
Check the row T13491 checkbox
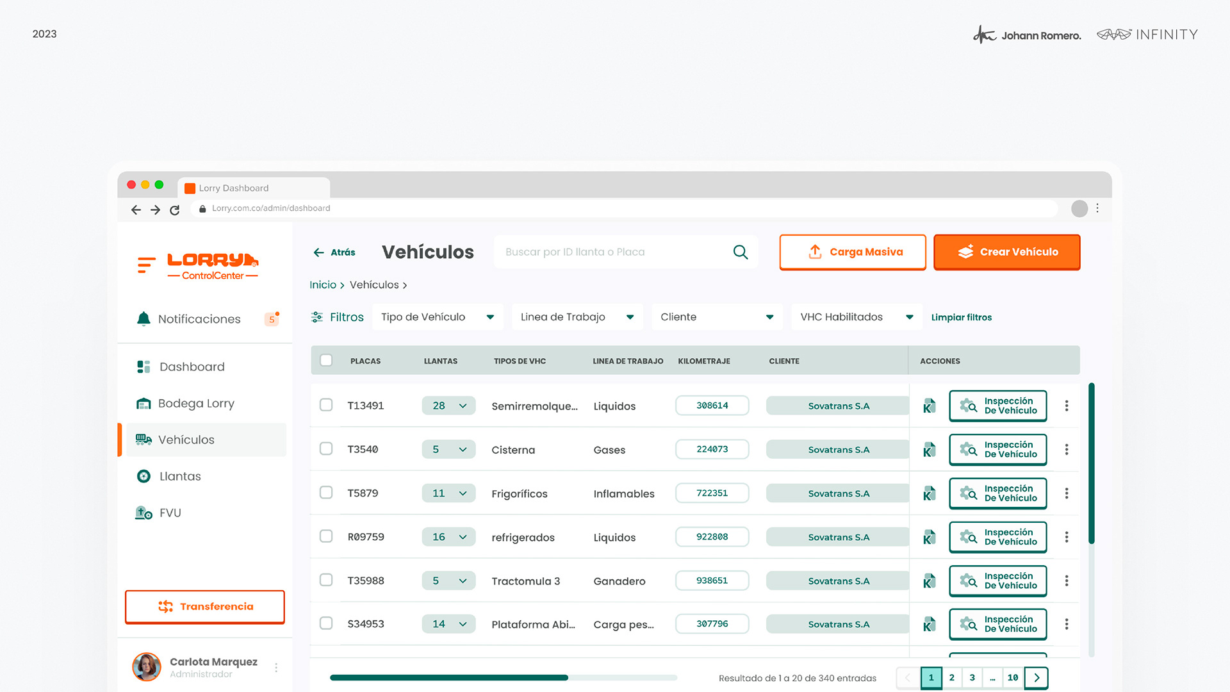(326, 405)
